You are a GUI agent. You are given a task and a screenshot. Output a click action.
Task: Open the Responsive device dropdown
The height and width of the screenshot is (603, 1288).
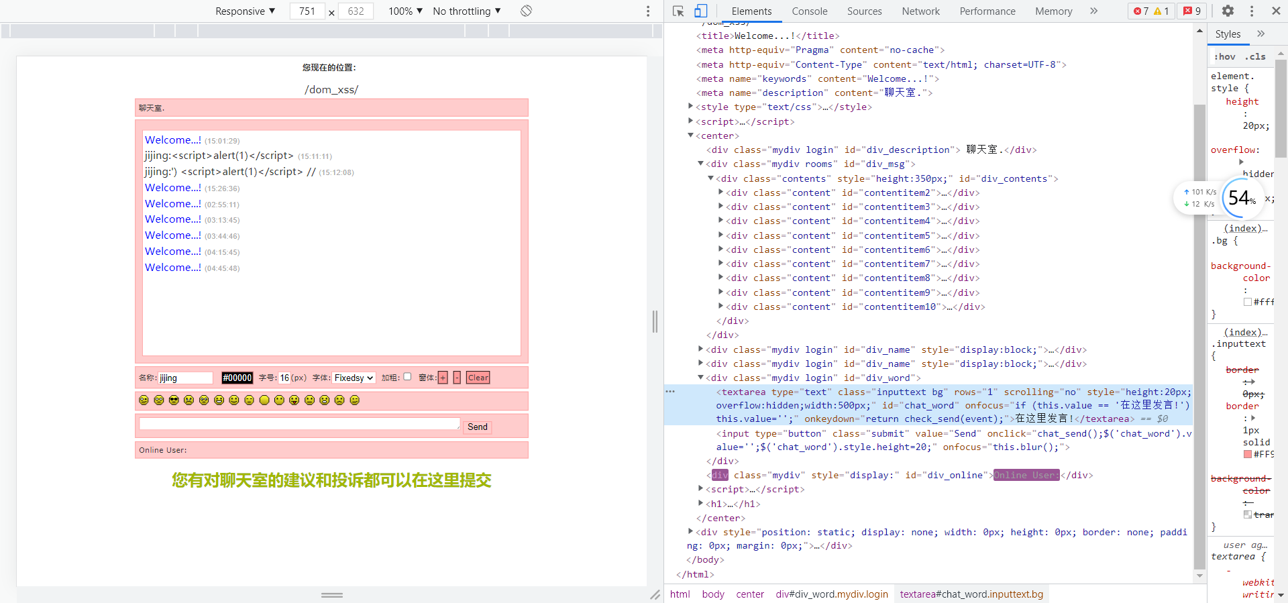[245, 11]
